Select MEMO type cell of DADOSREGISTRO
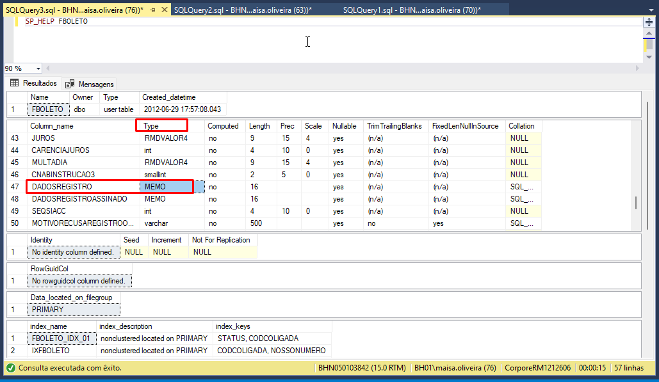This screenshot has width=659, height=382. [172, 187]
